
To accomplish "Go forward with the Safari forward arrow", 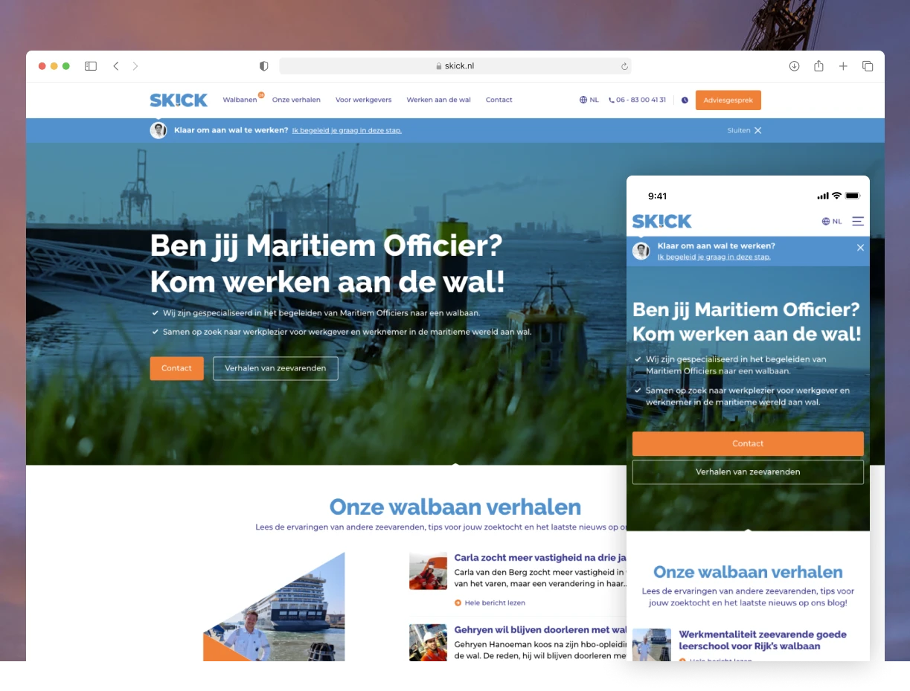I will tap(135, 66).
